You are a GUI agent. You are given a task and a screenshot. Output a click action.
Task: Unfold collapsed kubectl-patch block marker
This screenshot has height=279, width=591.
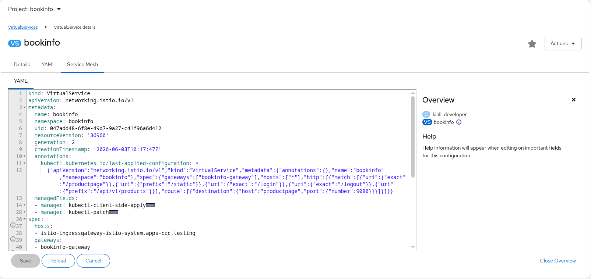tap(113, 212)
